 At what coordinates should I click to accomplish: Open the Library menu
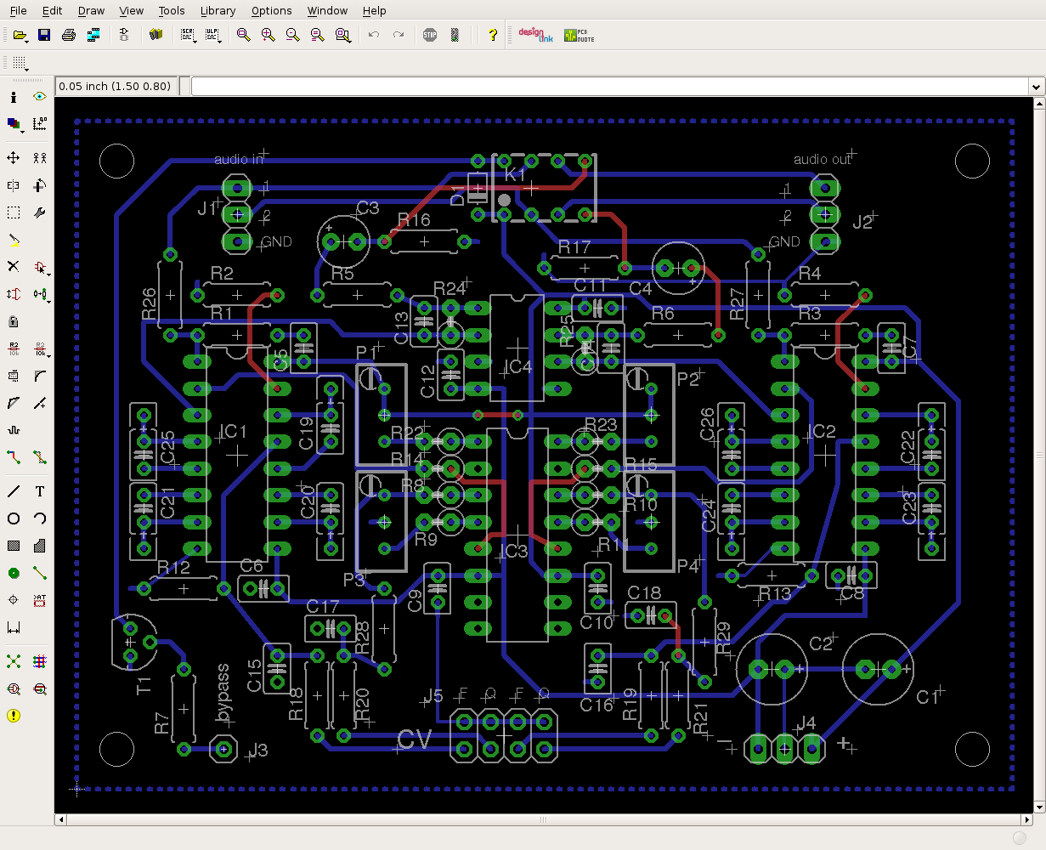coord(218,11)
